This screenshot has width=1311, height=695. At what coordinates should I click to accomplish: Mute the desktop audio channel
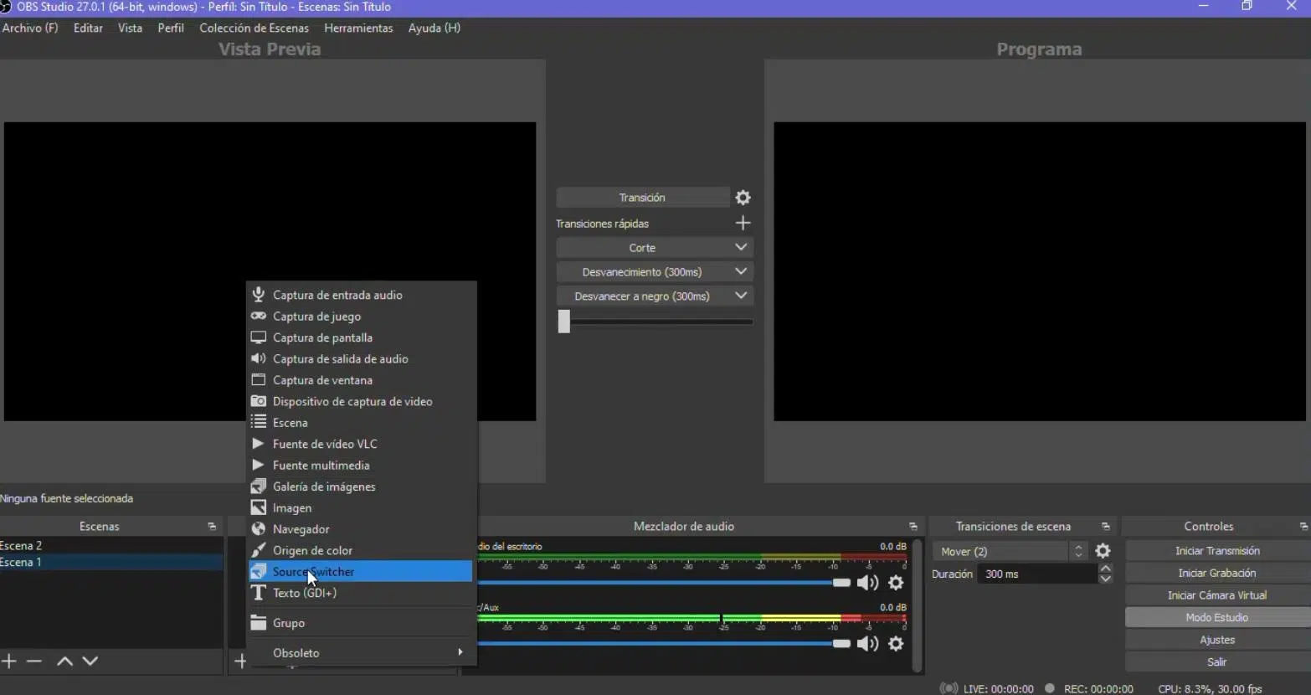pos(867,583)
